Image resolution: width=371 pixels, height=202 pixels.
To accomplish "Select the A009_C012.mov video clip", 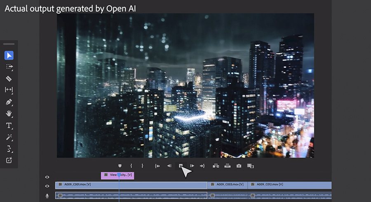I will [290, 185].
